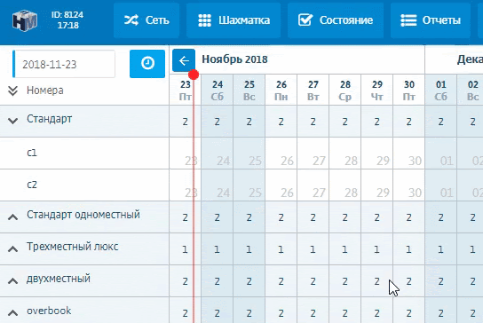Viewport: 483px width, 323px height.
Task: Click the HM cube logo
Action: click(x=25, y=20)
